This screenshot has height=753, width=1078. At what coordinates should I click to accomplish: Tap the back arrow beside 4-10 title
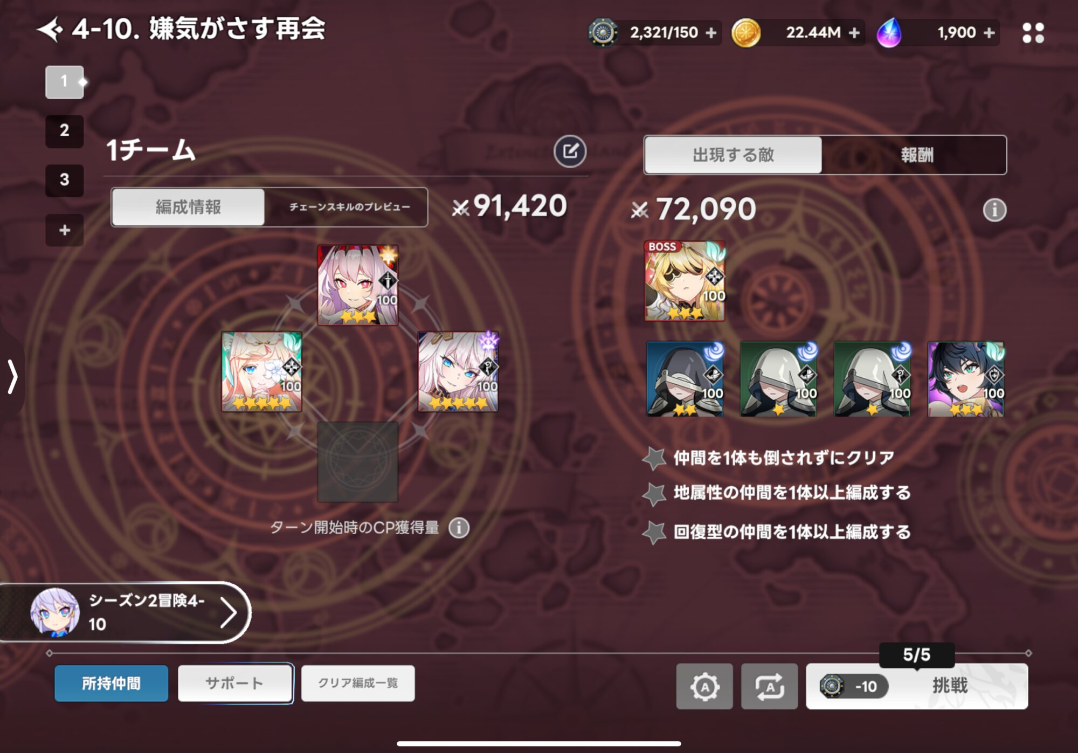pyautogui.click(x=50, y=29)
